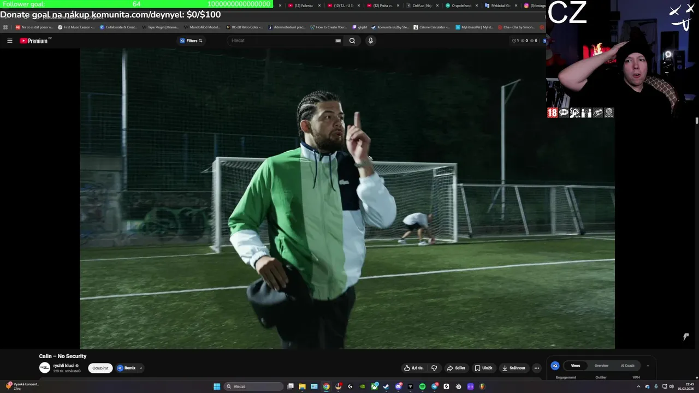The height and width of the screenshot is (393, 699).
Task: Open Discord from the taskbar
Action: pos(398,386)
